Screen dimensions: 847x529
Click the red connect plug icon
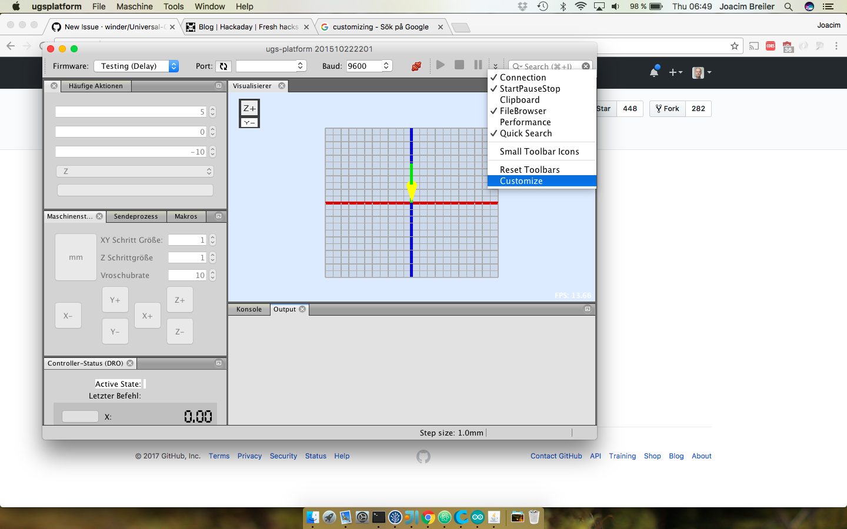[416, 66]
